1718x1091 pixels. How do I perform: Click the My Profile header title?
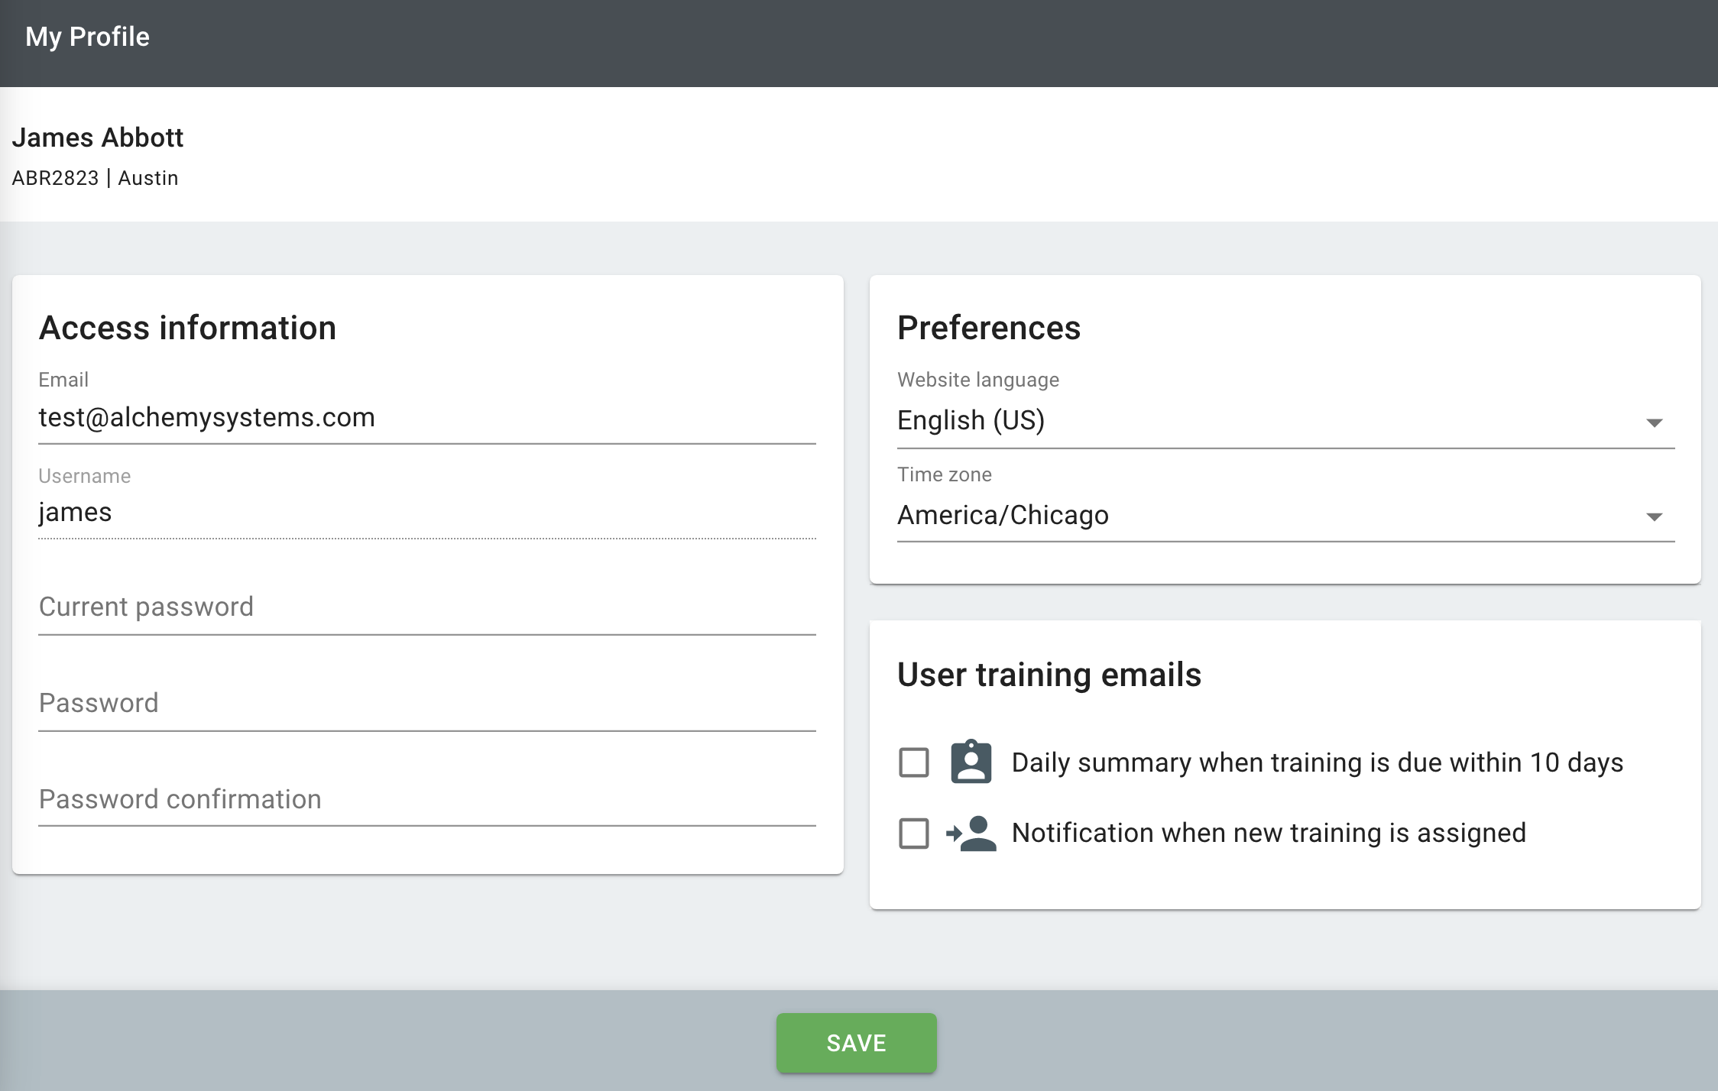[87, 37]
